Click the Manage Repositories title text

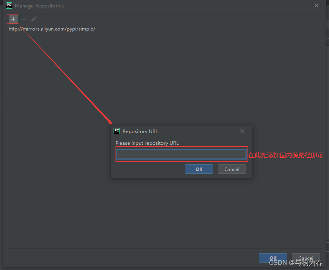pyautogui.click(x=39, y=6)
